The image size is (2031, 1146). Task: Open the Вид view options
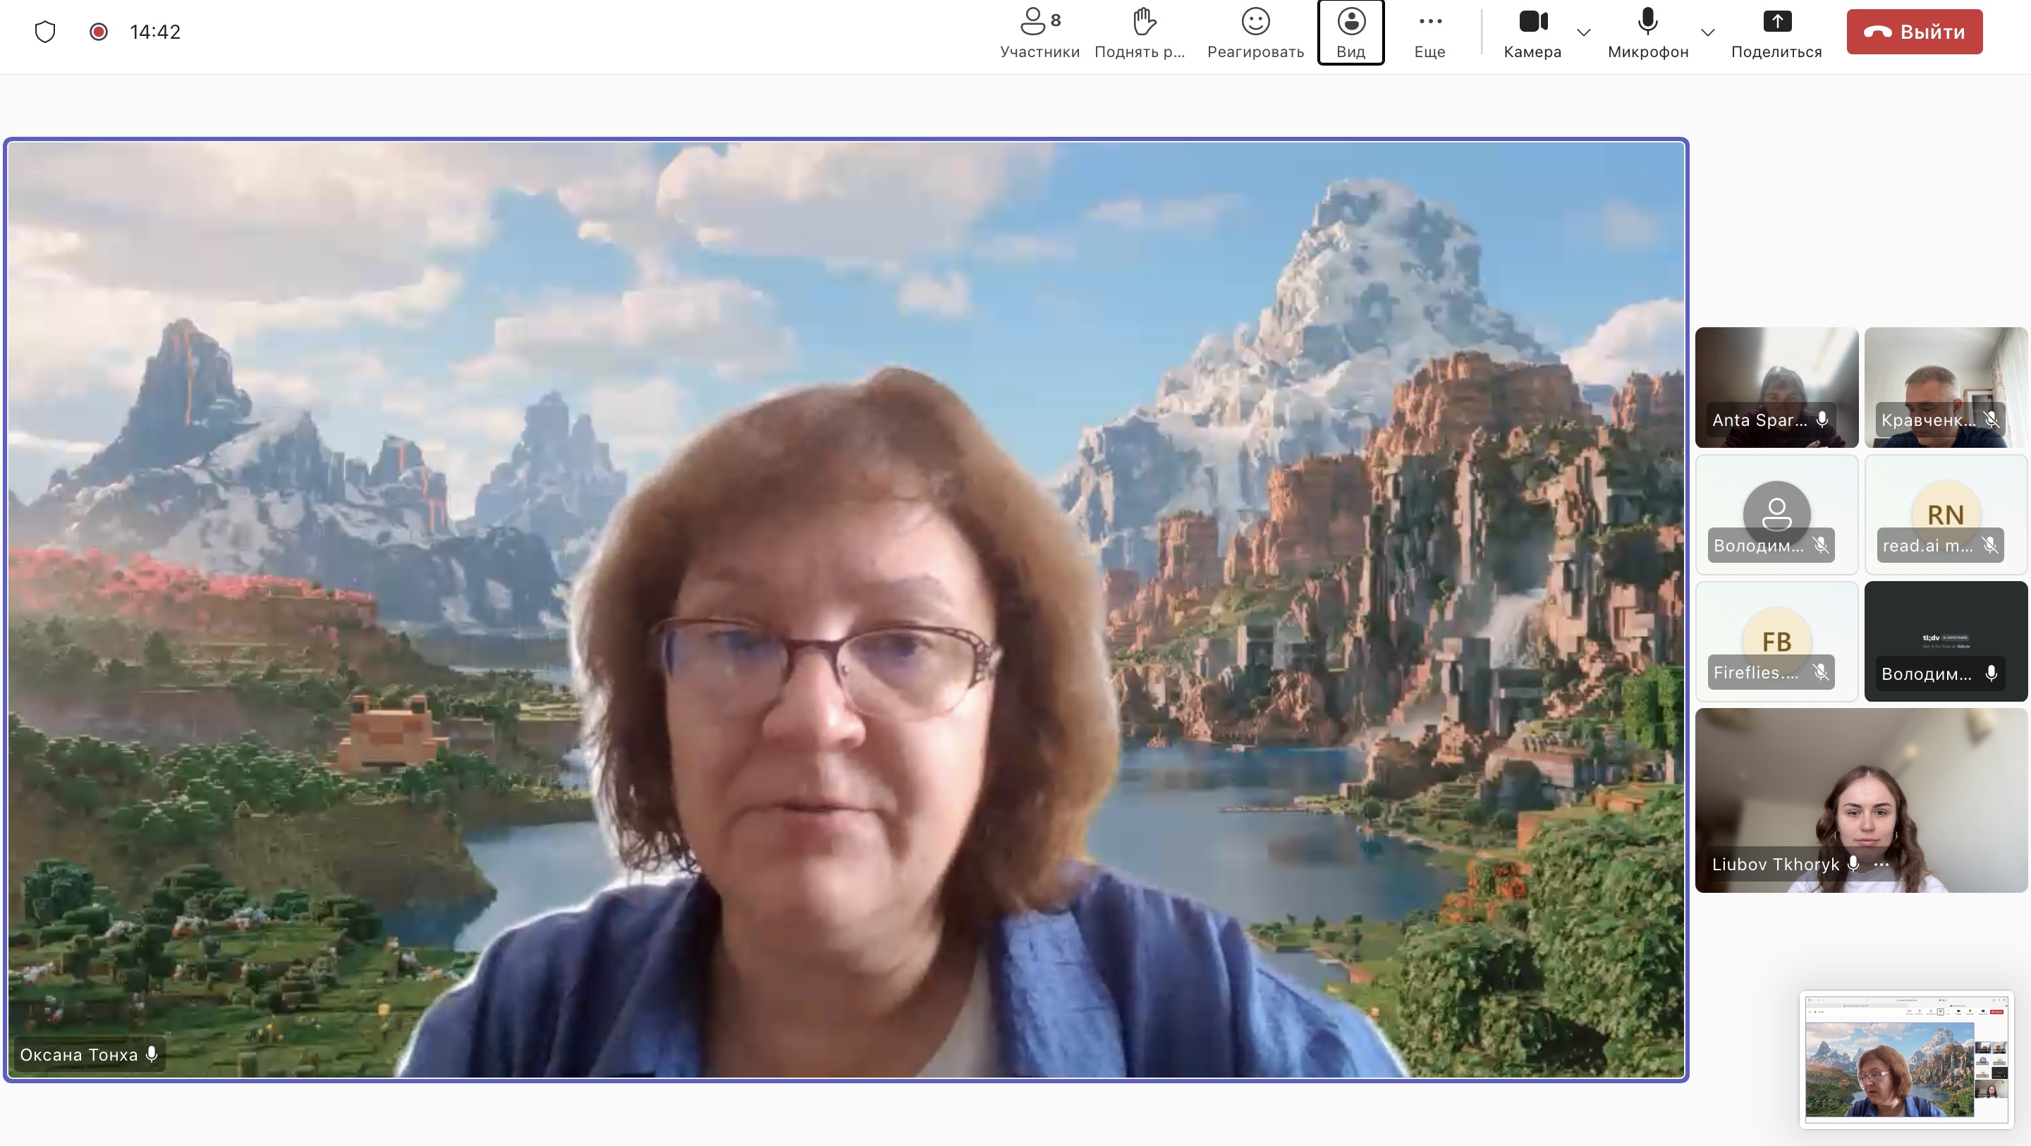1350,33
